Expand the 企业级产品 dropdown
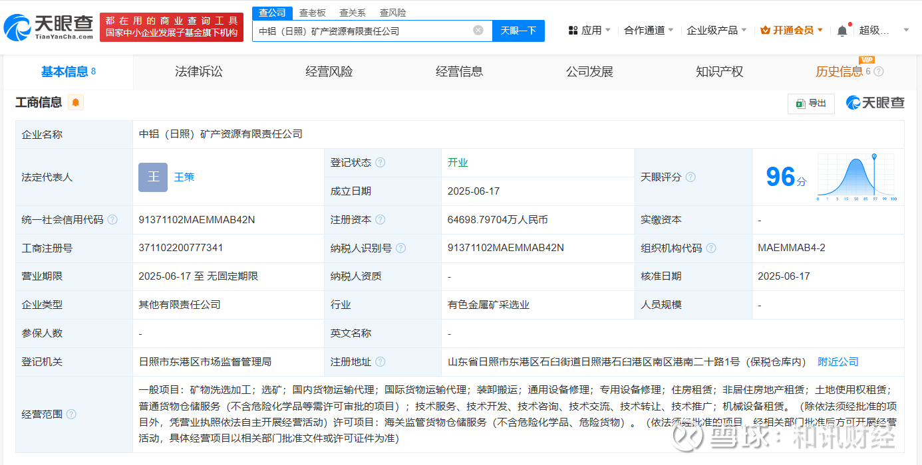 coord(716,31)
